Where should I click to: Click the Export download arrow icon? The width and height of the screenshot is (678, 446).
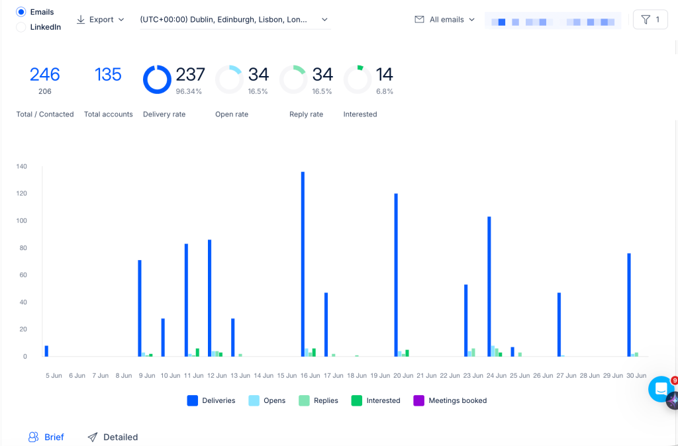(80, 19)
